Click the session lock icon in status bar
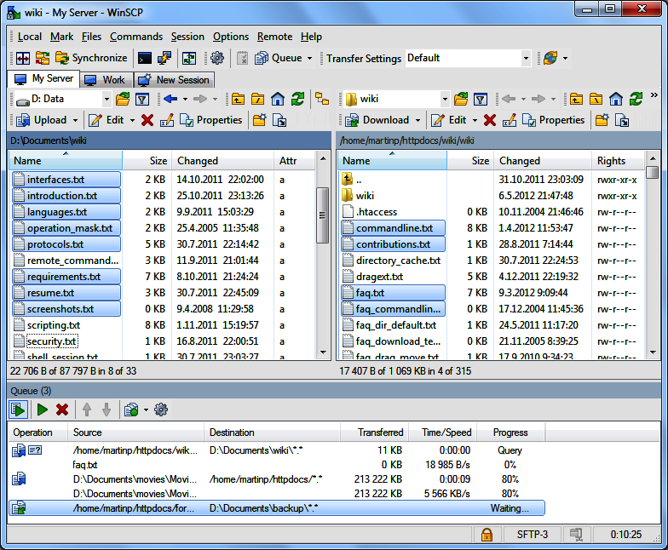 [487, 535]
